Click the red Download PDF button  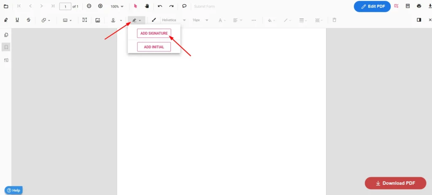point(395,183)
